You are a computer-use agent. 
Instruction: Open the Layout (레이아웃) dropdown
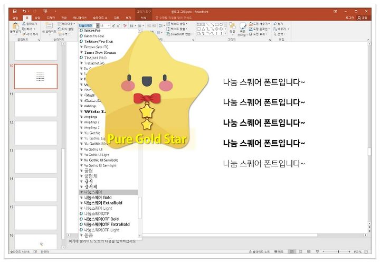[x=66, y=24]
